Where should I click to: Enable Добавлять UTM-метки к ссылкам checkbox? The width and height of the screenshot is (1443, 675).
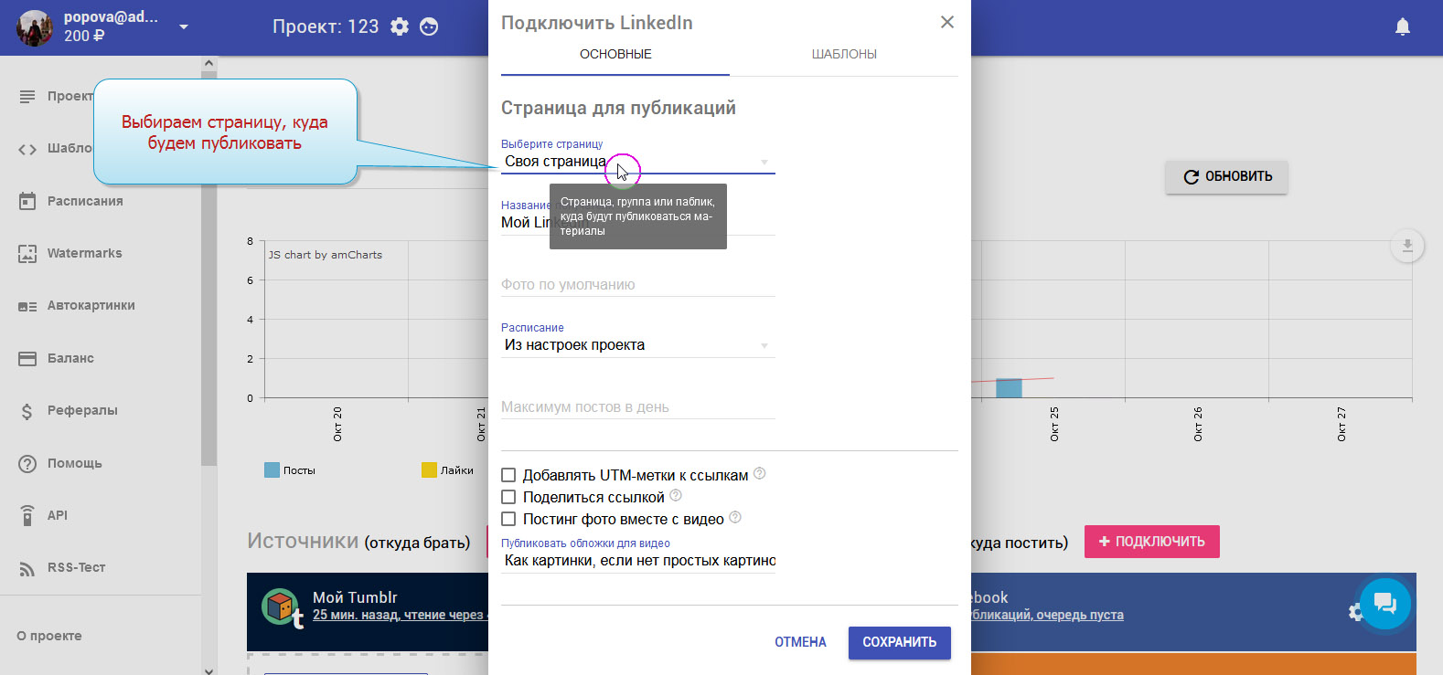(508, 475)
